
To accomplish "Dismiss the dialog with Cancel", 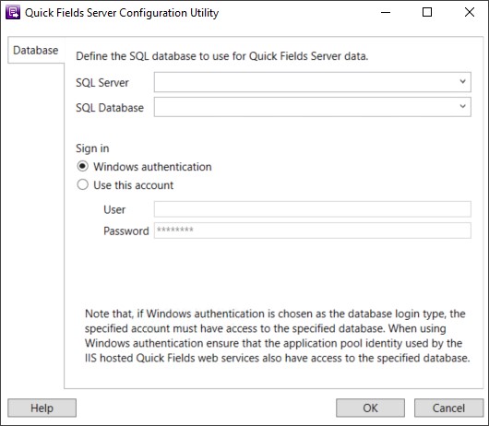I will point(448,408).
